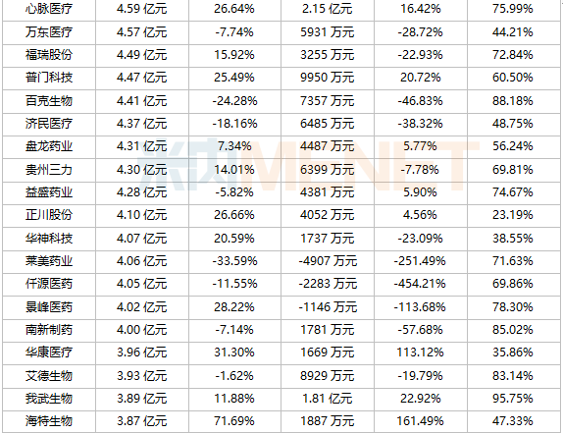Select 华神科技 revenue 4.07 亿元 cell
Viewport: 563px width, 434px height.
tap(142, 238)
